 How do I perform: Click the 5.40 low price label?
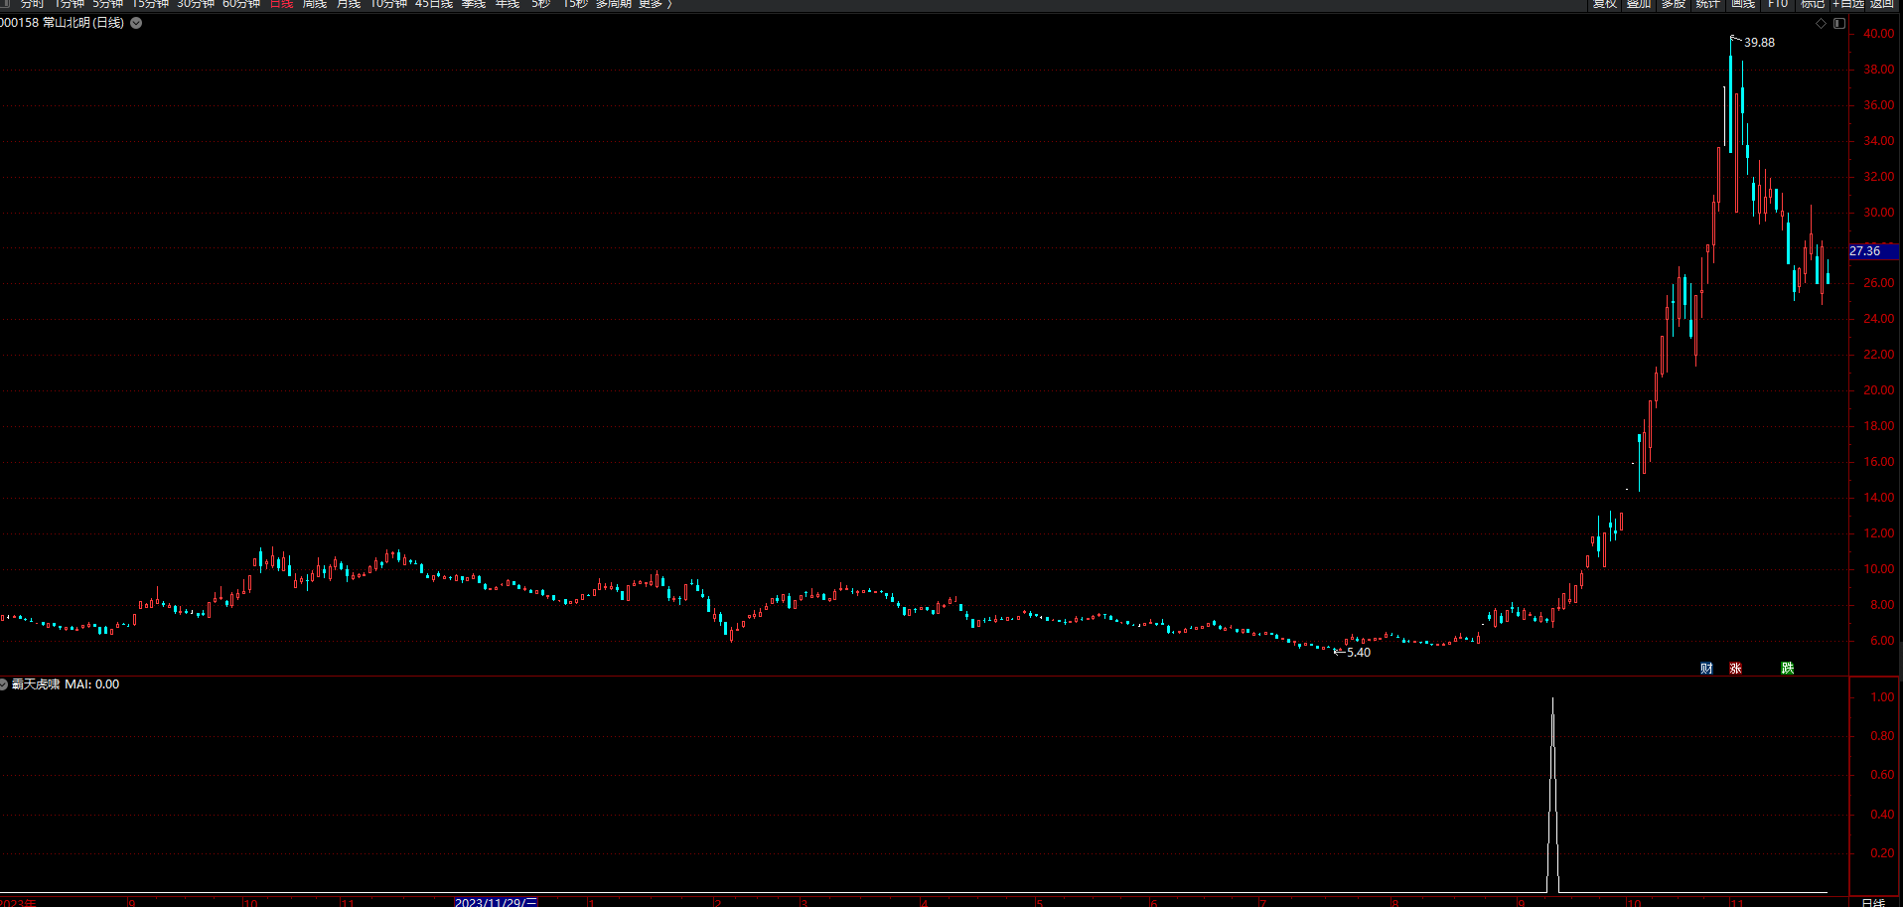click(x=1359, y=653)
